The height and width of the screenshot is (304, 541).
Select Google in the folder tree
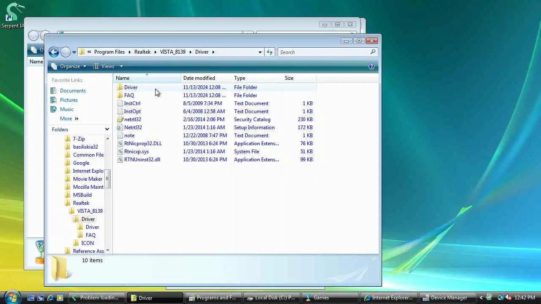pos(81,163)
